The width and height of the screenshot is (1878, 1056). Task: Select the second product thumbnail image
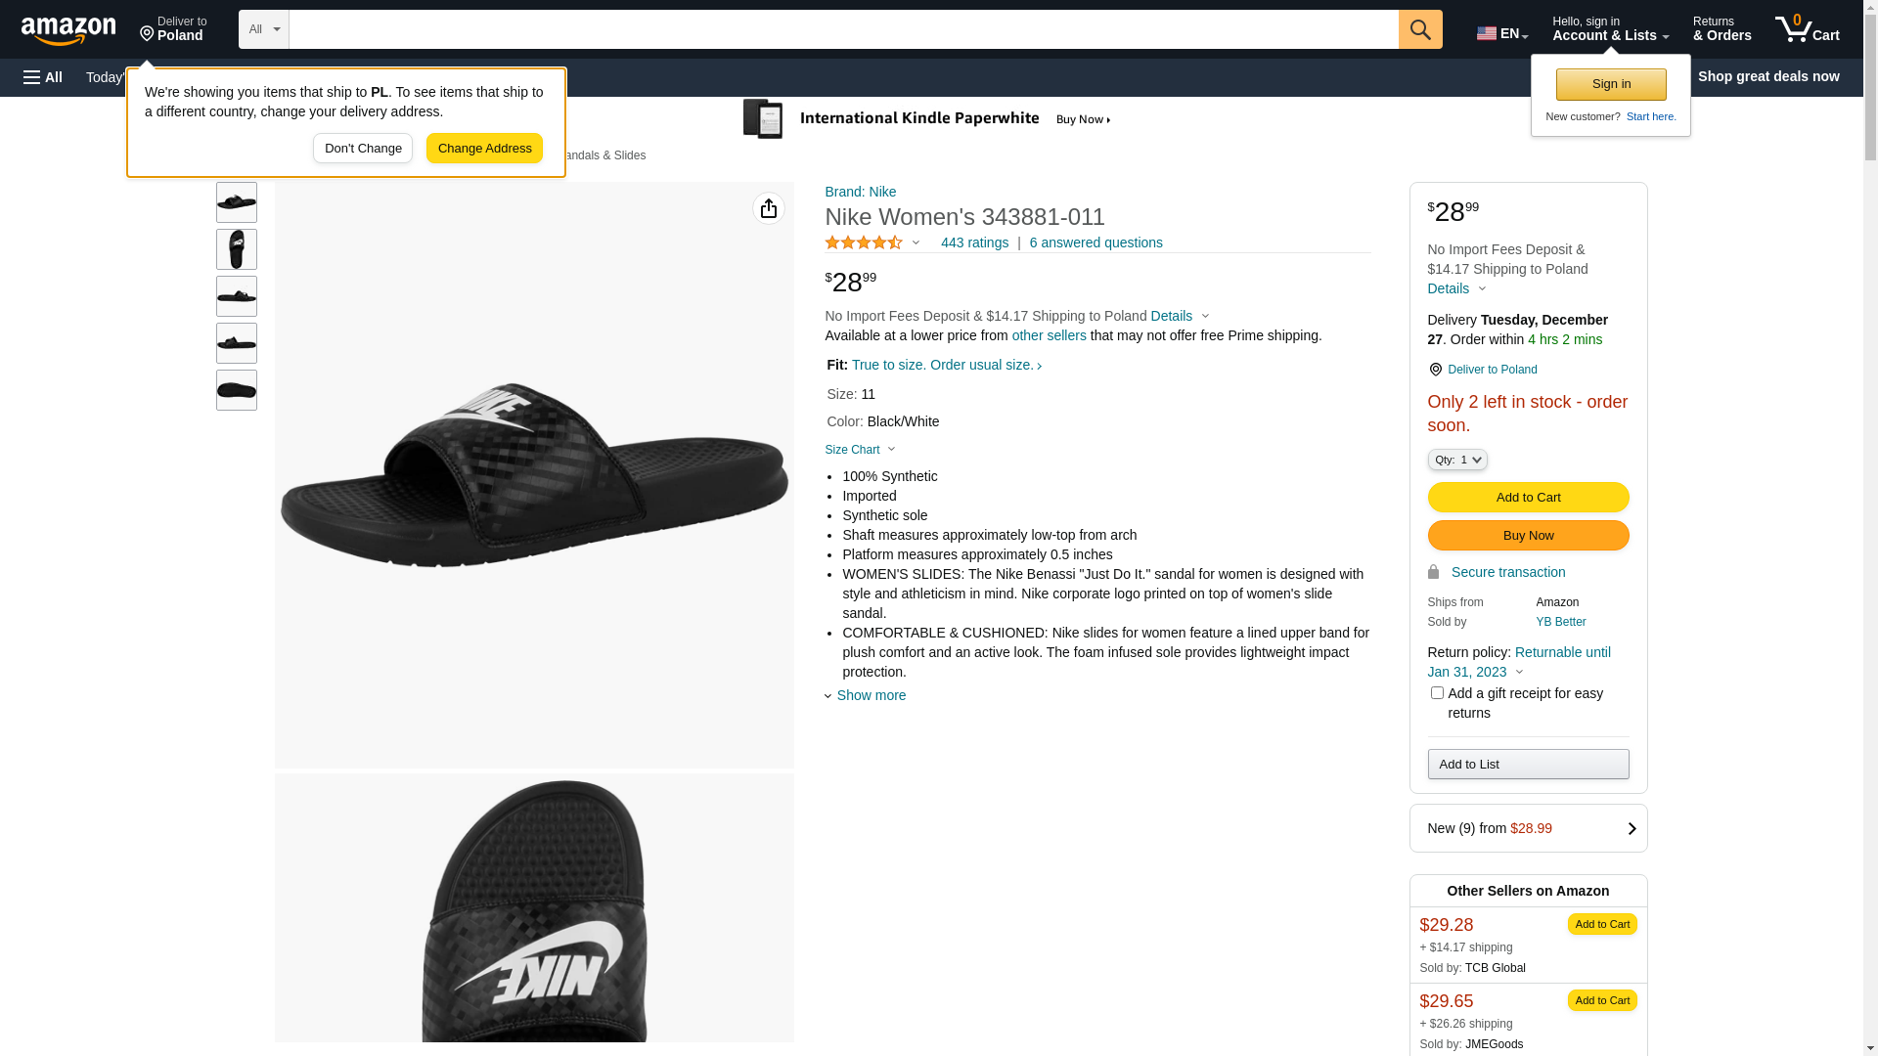(237, 249)
